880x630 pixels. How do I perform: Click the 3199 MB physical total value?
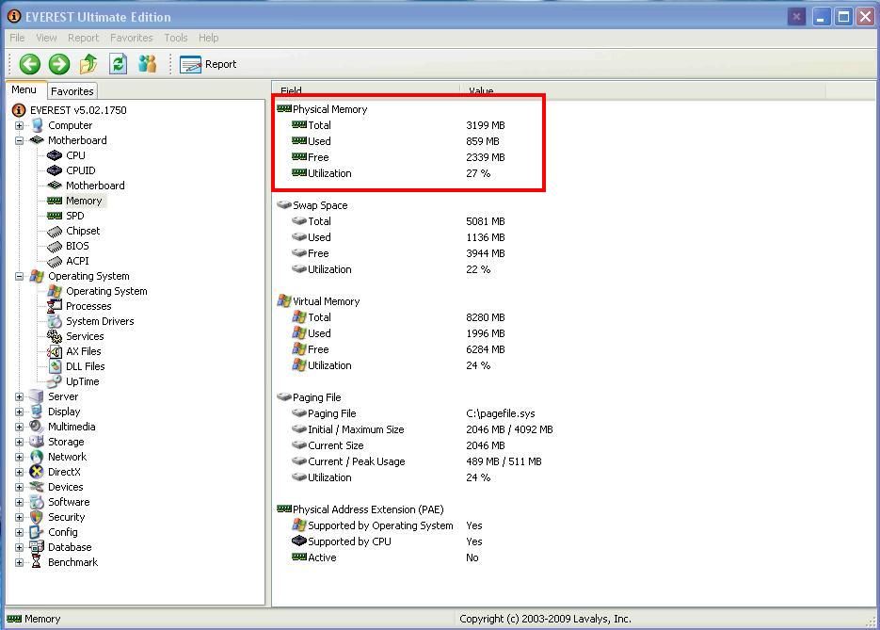[486, 125]
